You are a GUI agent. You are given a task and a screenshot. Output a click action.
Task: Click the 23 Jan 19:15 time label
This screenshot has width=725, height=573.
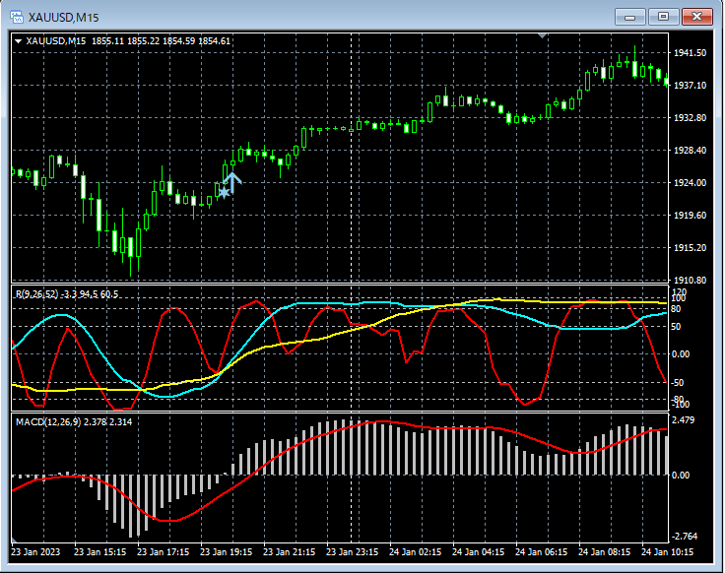pyautogui.click(x=227, y=552)
